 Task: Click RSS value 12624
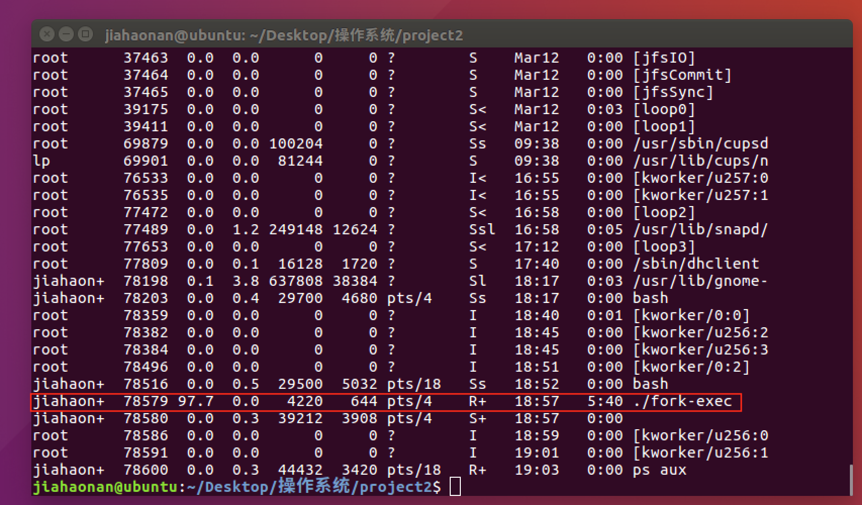click(x=355, y=229)
